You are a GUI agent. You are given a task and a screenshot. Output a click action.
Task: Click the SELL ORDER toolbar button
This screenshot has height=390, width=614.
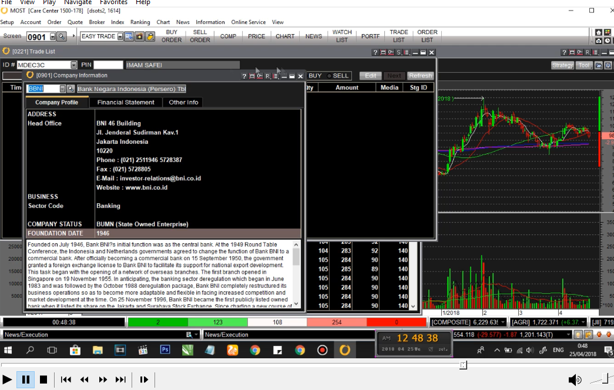point(200,36)
